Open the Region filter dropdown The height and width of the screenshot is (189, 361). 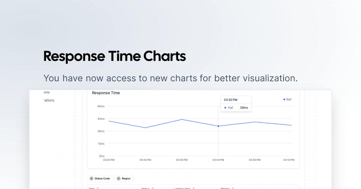pyautogui.click(x=124, y=178)
